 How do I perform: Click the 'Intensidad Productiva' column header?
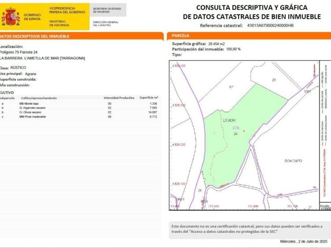click(119, 98)
